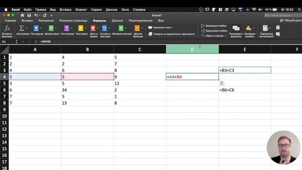Open the Date and Time functions icon
This screenshot has height=170, width=302.
coord(93,28)
